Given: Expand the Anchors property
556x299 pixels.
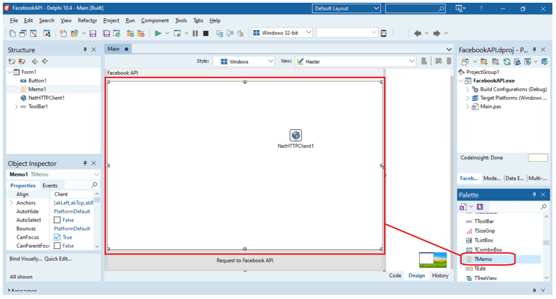Looking at the screenshot, I should coord(12,203).
